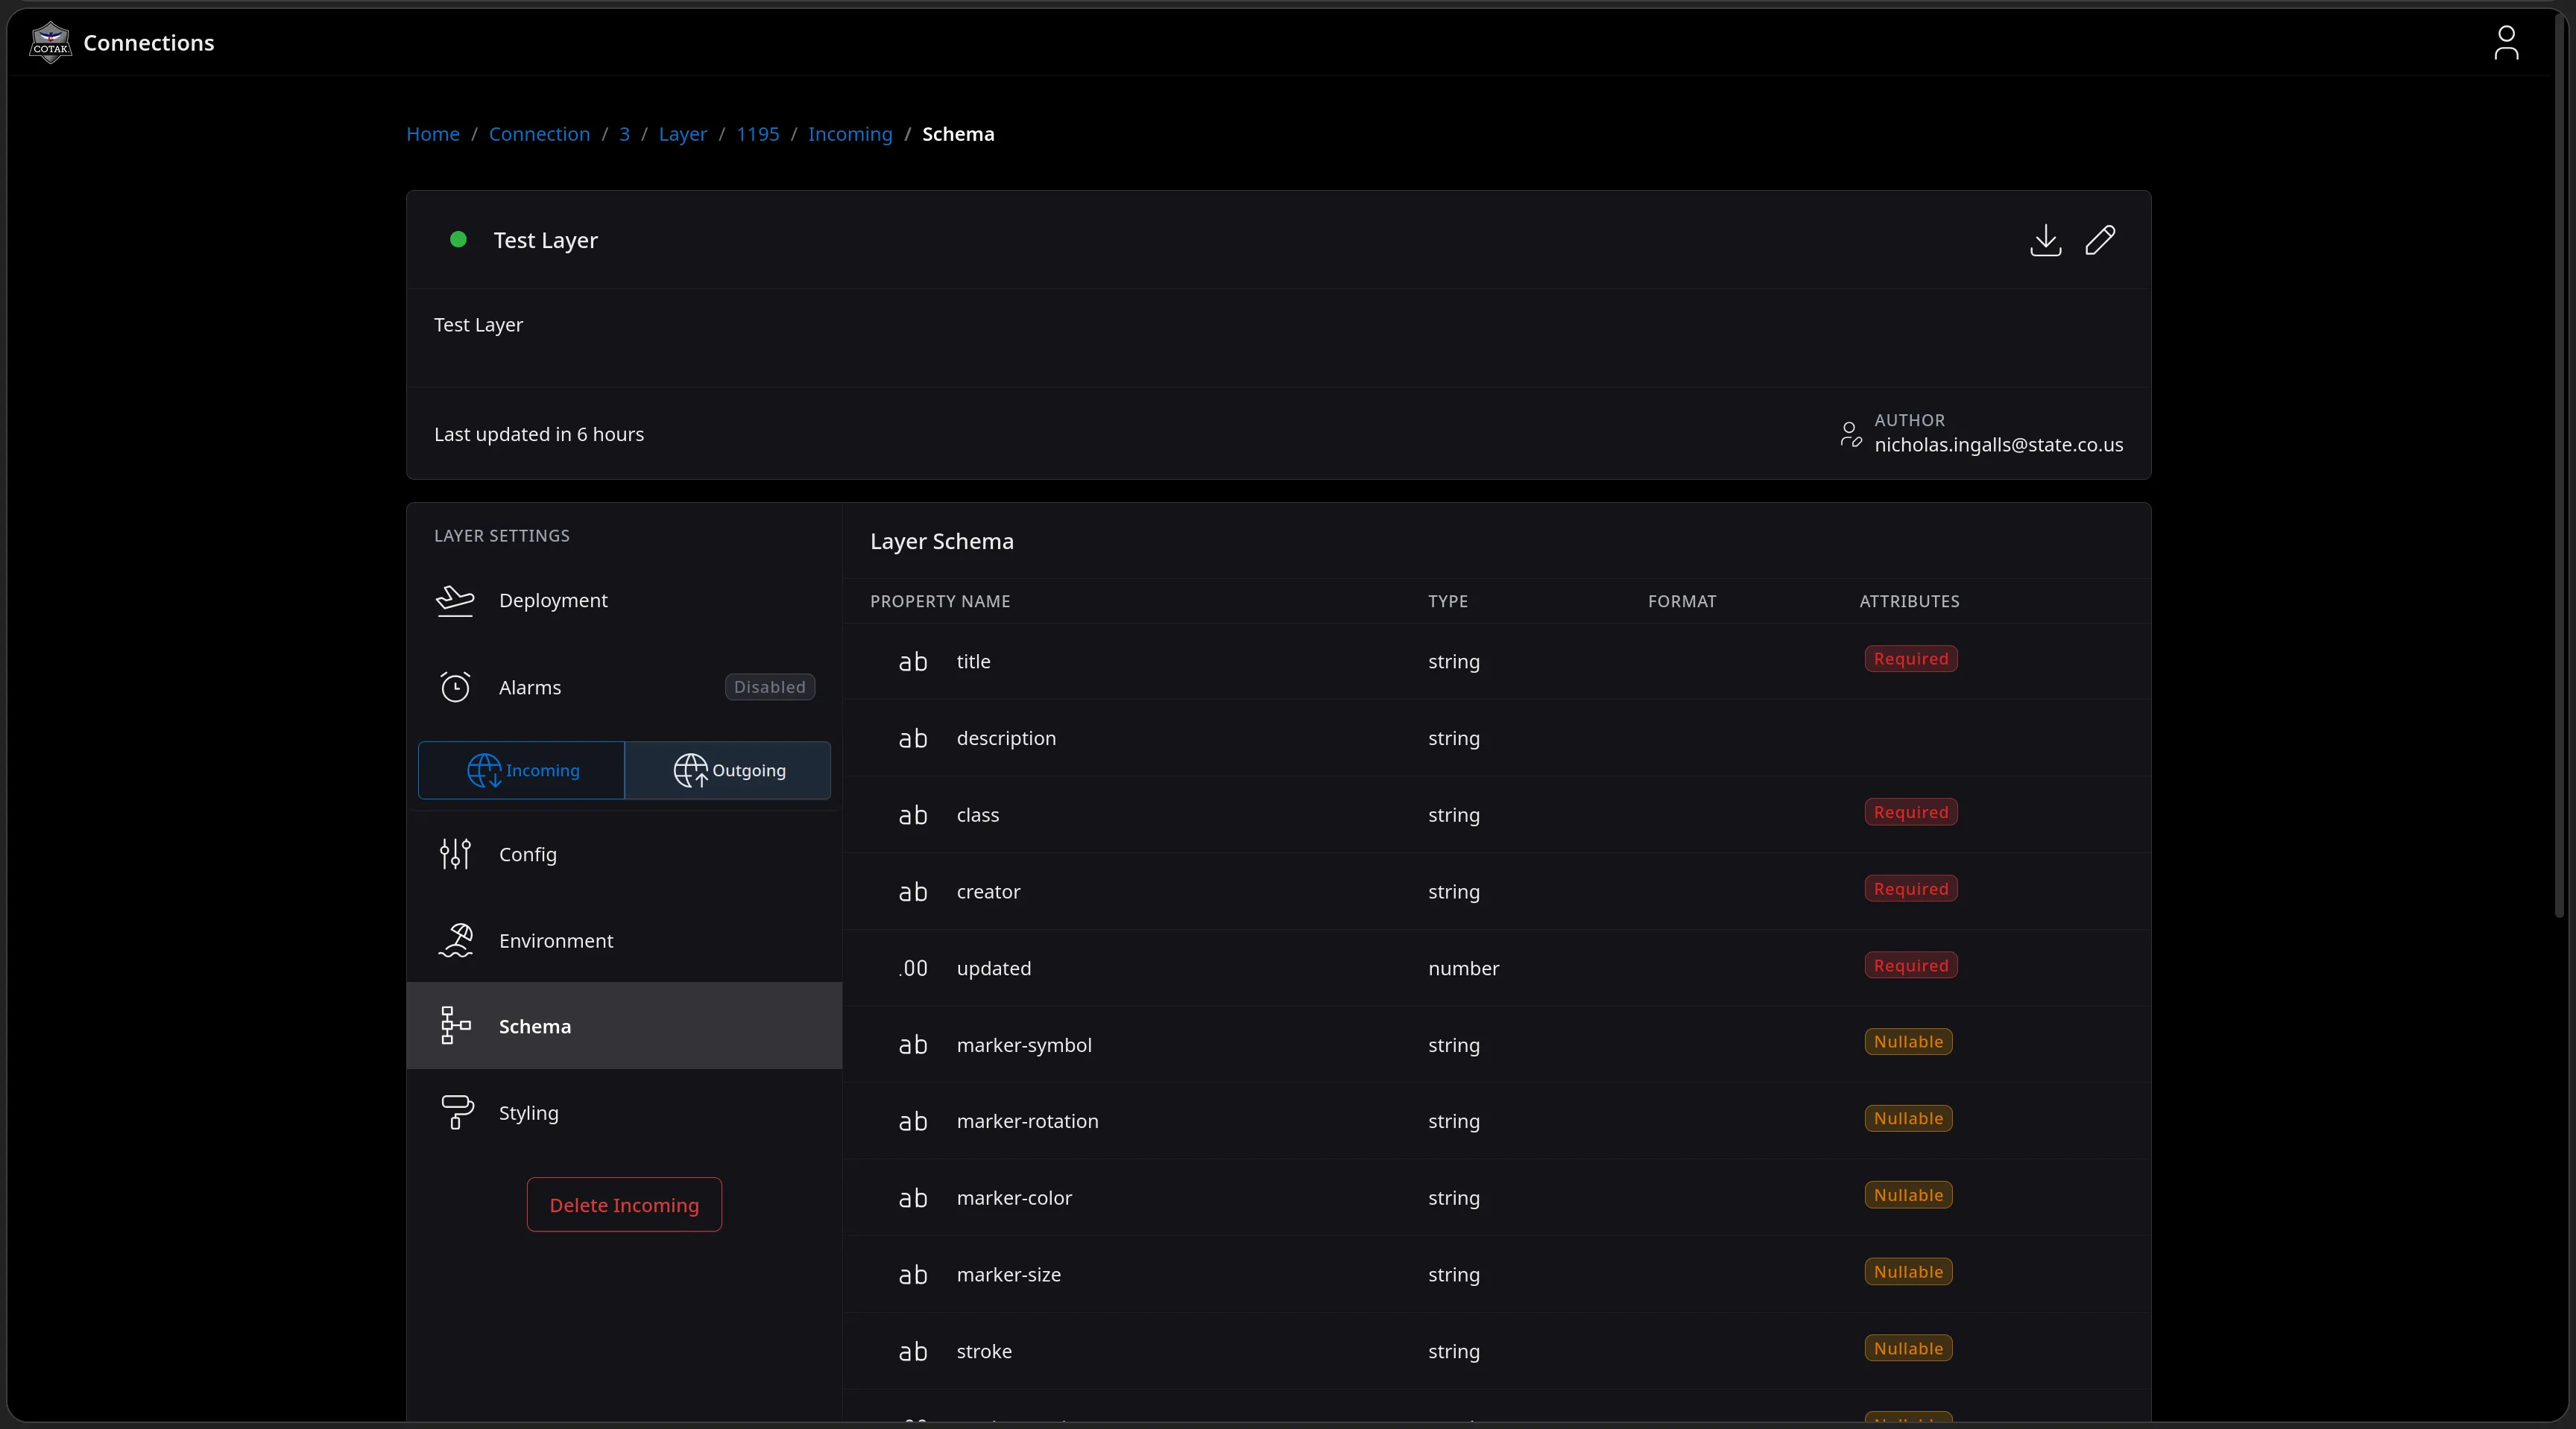Click the 'ab' type icon beside title
This screenshot has height=1429, width=2576.
pos(913,662)
